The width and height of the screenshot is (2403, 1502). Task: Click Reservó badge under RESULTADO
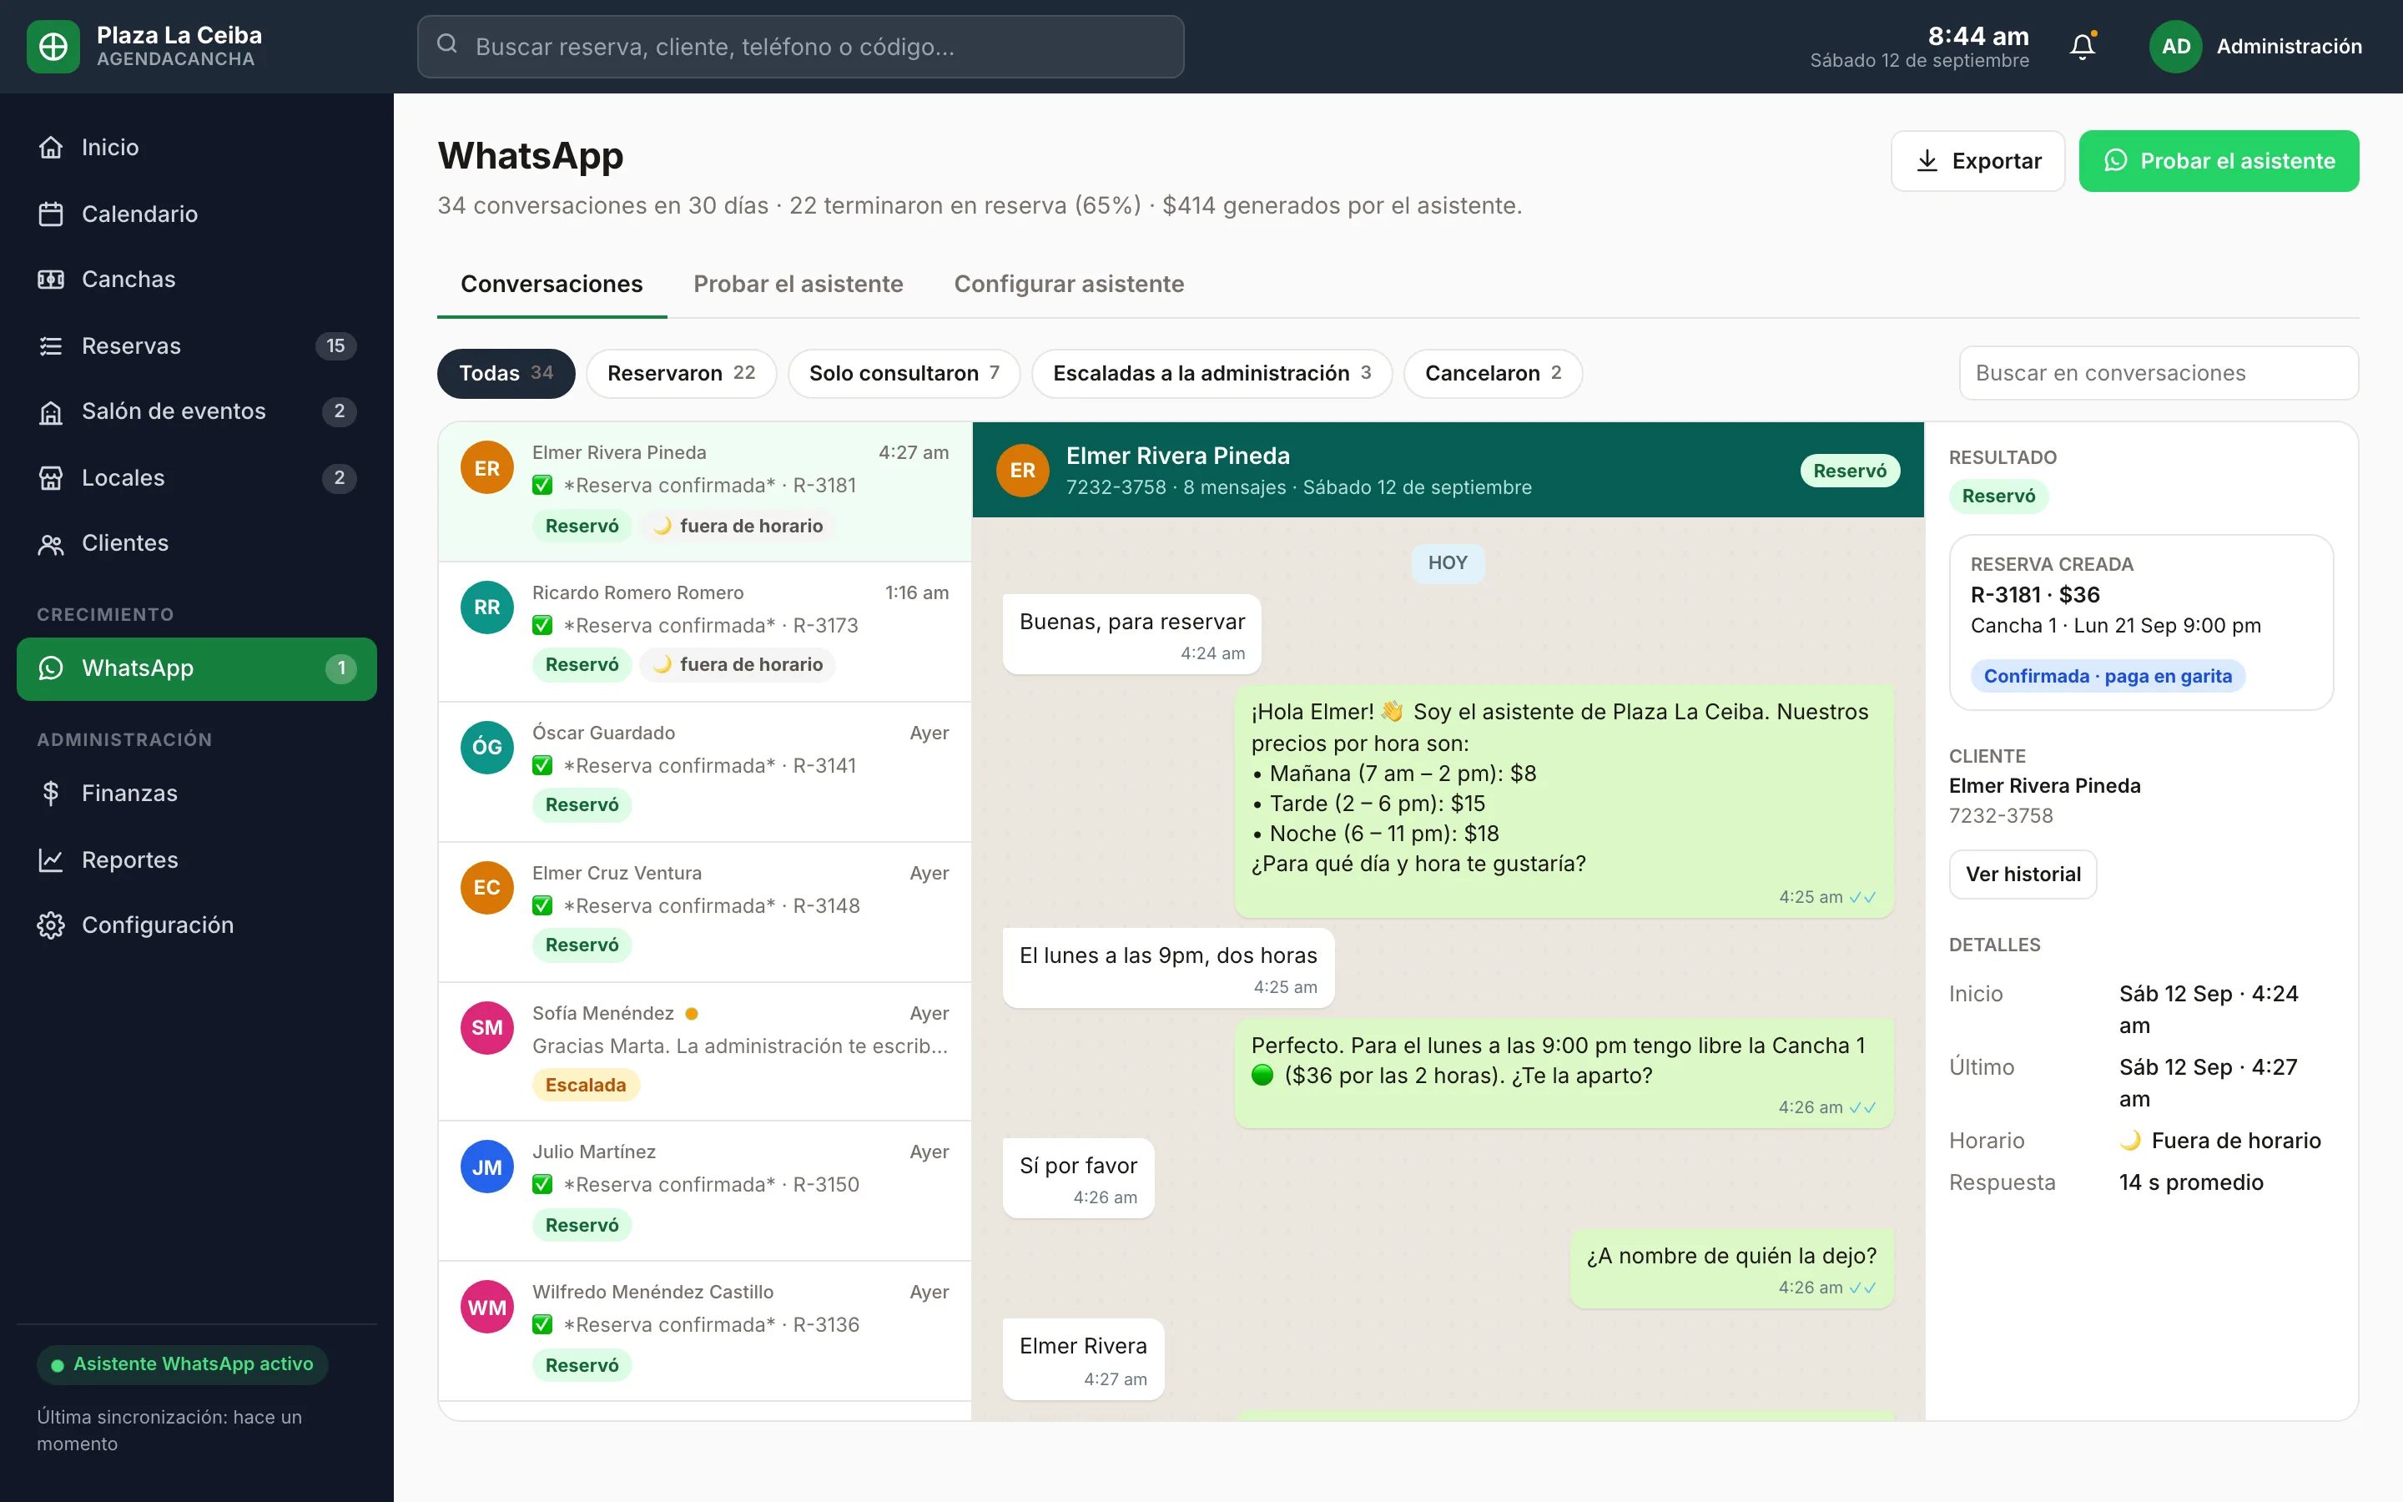coord(1997,496)
